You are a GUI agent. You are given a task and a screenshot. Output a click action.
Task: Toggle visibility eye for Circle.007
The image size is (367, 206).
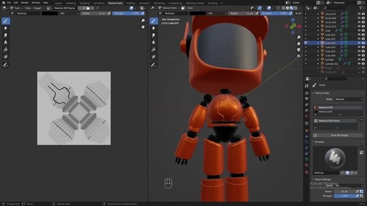(359, 14)
